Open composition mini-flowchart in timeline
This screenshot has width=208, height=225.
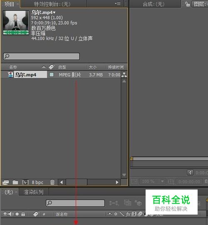point(114,203)
